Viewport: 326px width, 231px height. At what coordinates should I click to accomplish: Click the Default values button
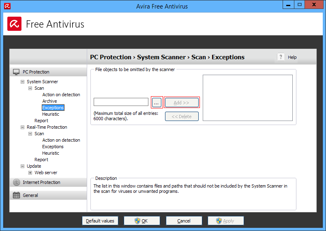[100, 221]
